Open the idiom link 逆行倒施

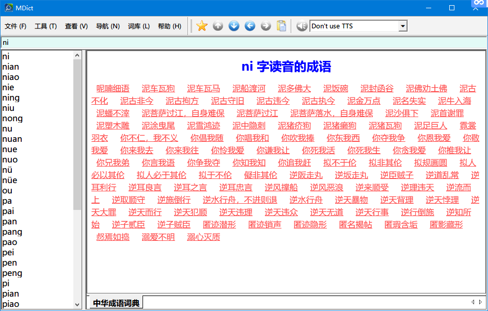pyautogui.click(x=417, y=212)
